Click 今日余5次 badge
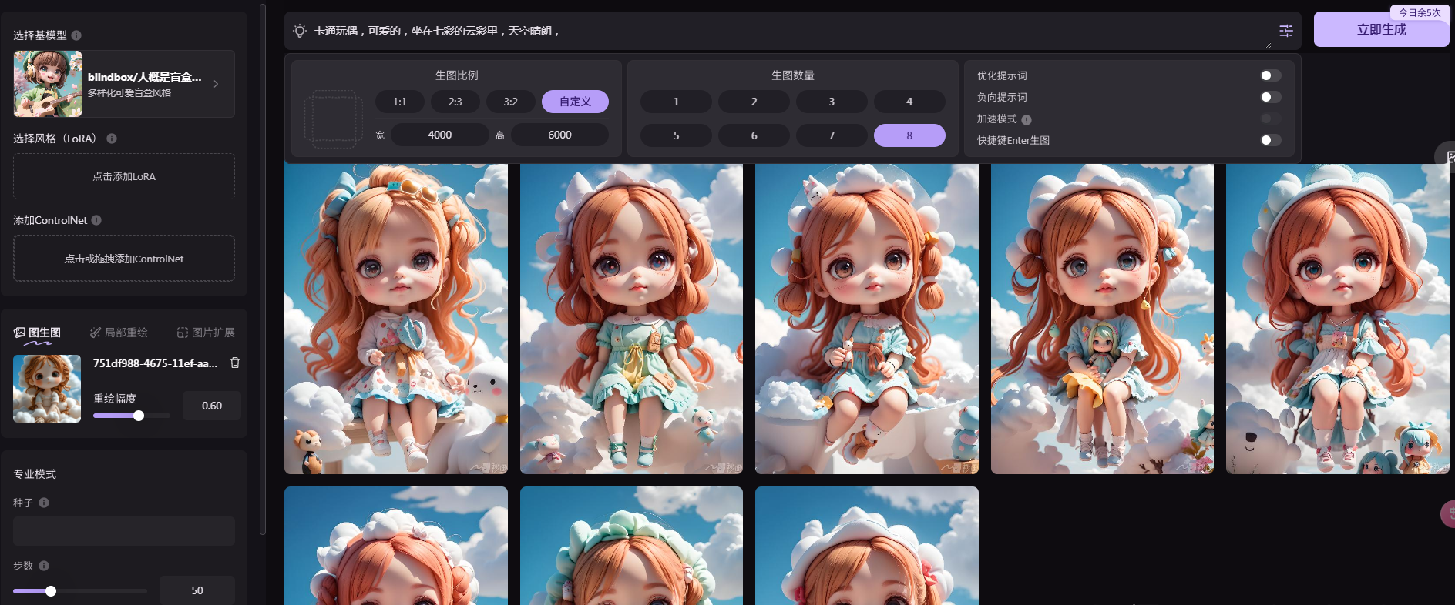 coord(1420,12)
